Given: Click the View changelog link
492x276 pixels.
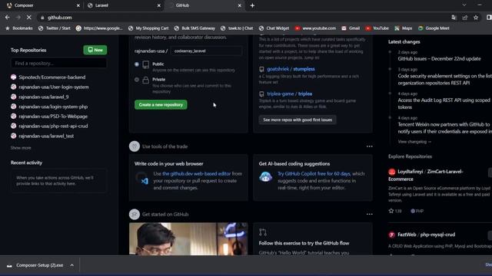Looking at the screenshot, I should click(414, 142).
